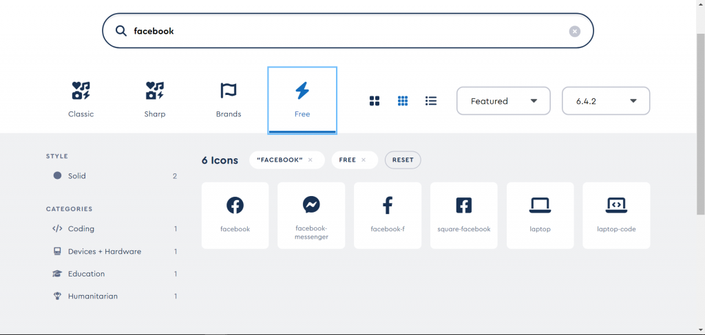The width and height of the screenshot is (705, 335).
Task: Open the laptop-code icon card
Action: (x=616, y=215)
